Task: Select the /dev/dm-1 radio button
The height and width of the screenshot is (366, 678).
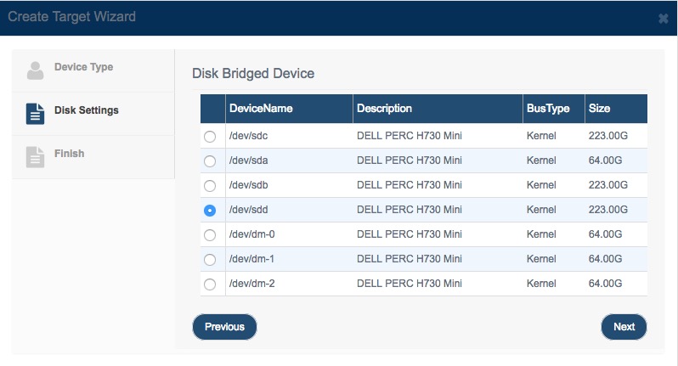Action: pyautogui.click(x=210, y=260)
